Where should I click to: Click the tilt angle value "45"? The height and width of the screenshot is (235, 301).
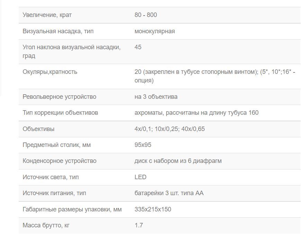pos(138,47)
